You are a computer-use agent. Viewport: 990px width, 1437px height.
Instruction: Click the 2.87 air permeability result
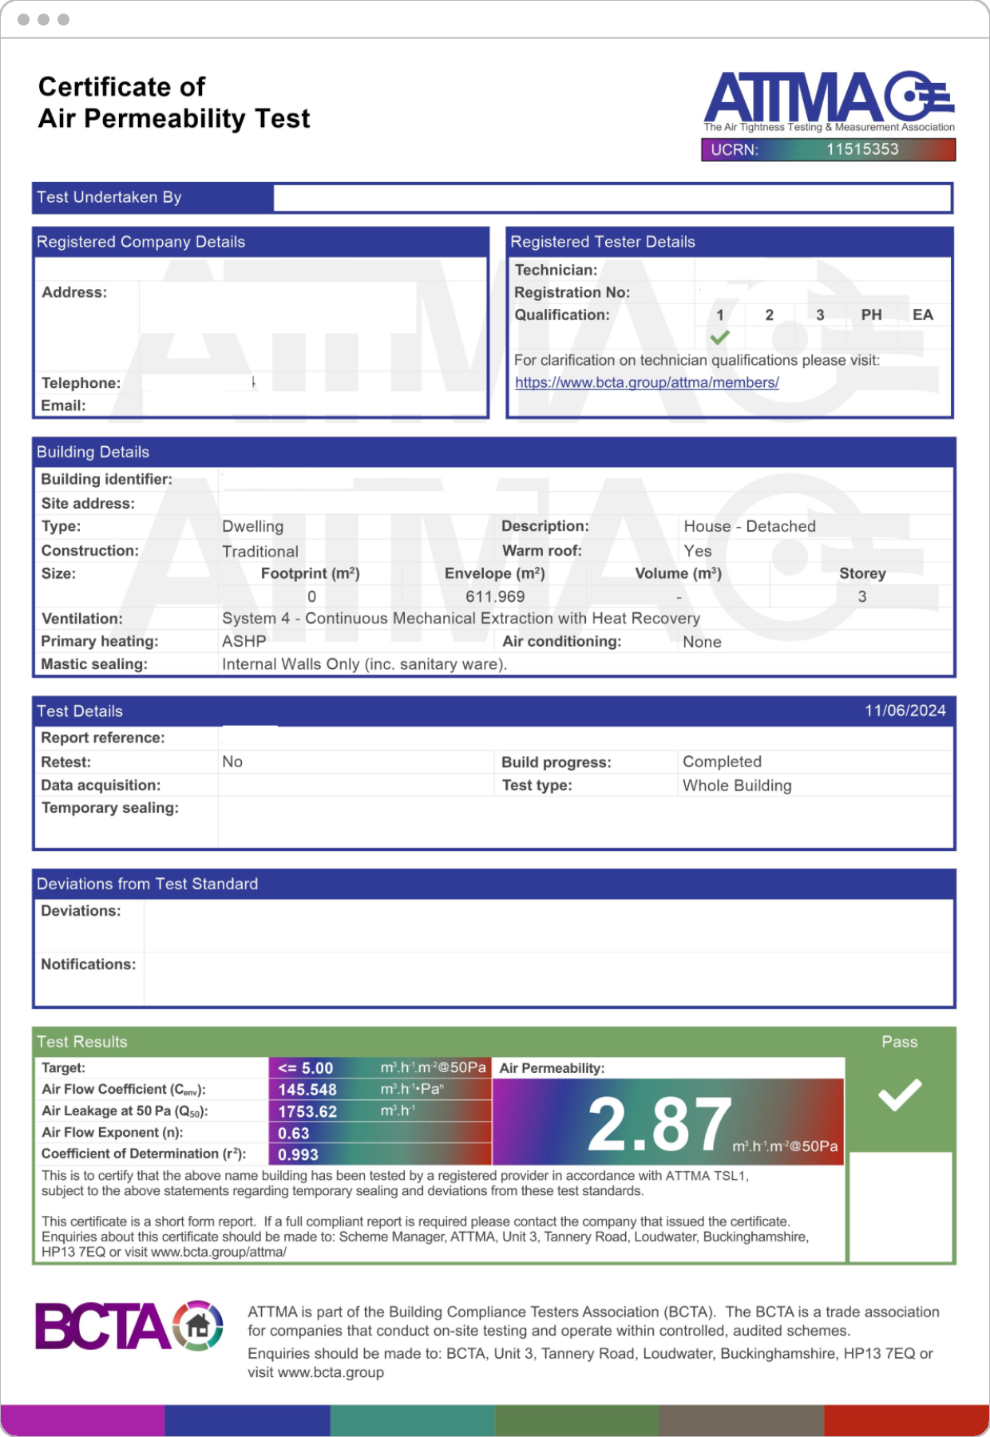point(659,1123)
